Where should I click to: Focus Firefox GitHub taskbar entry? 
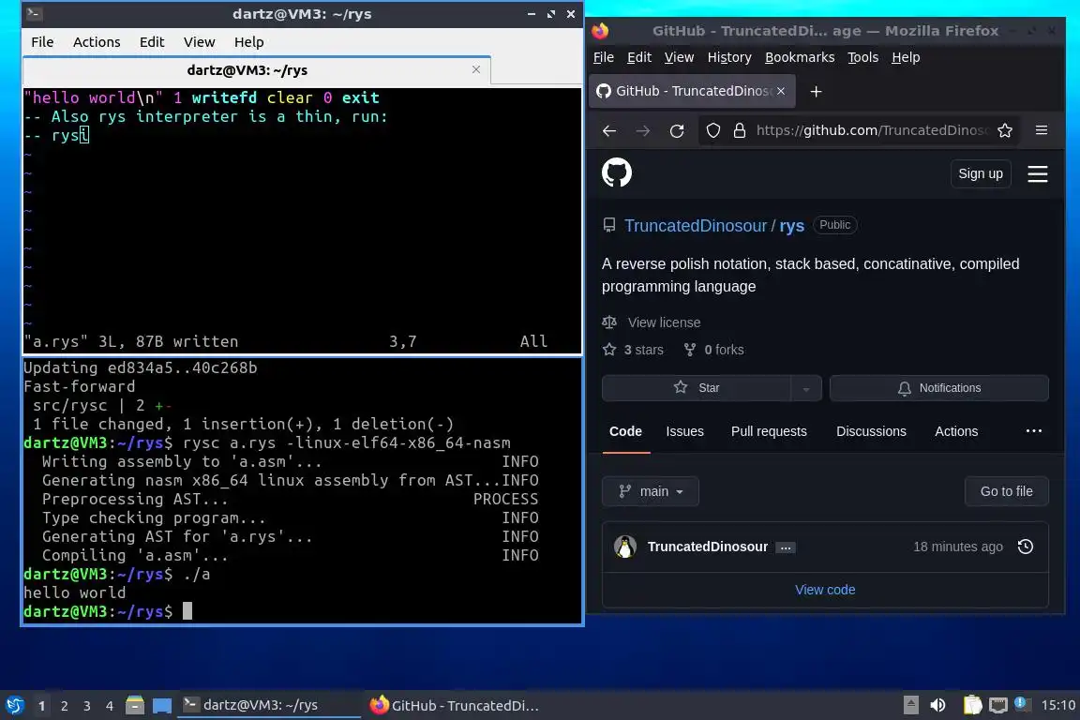pos(454,705)
